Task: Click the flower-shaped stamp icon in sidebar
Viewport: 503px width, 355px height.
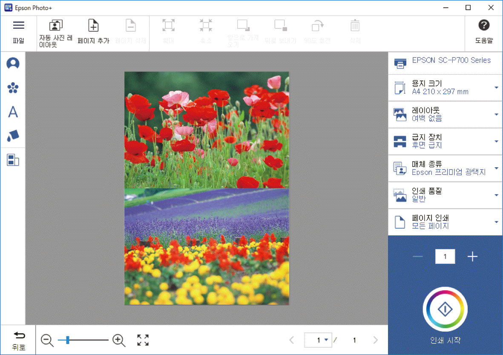Action: click(13, 88)
